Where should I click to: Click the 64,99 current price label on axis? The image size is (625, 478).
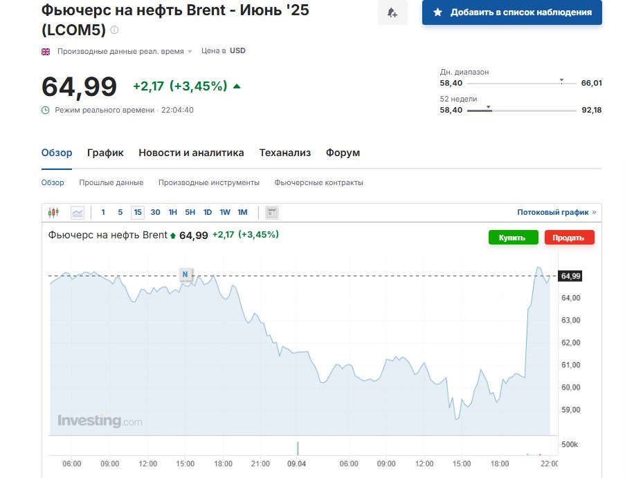tap(570, 276)
